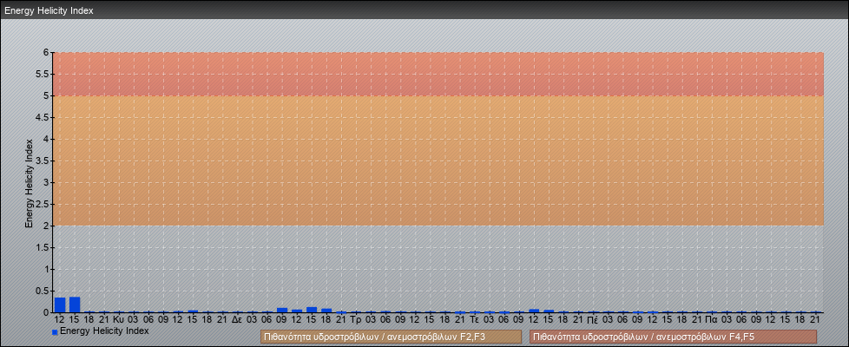This screenshot has width=849, height=347.
Task: Click the Κυ day label on x-axis
Action: pos(119,320)
